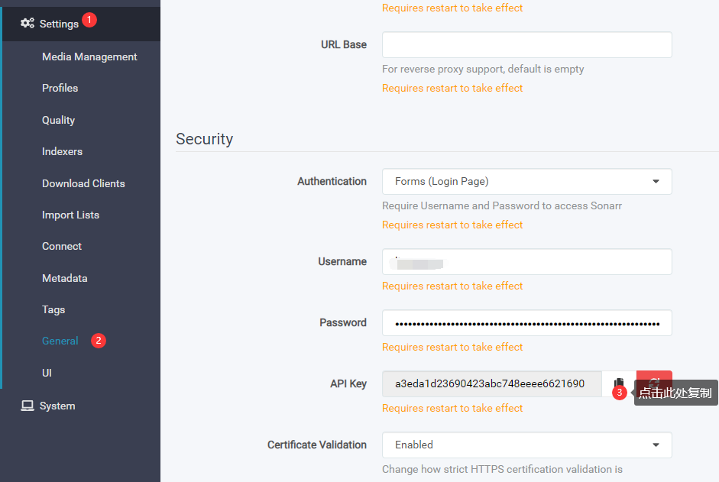The height and width of the screenshot is (482, 719).
Task: Open UI settings page
Action: point(47,373)
